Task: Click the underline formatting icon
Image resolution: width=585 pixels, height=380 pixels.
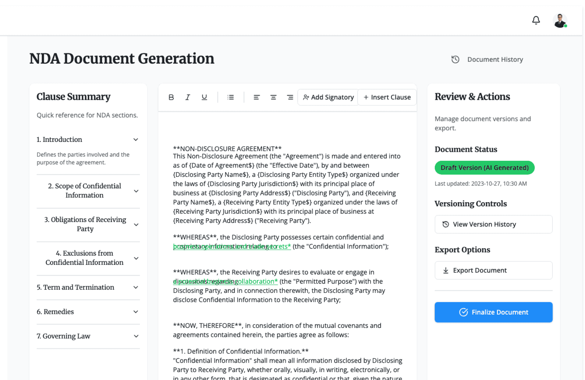Action: click(x=204, y=97)
